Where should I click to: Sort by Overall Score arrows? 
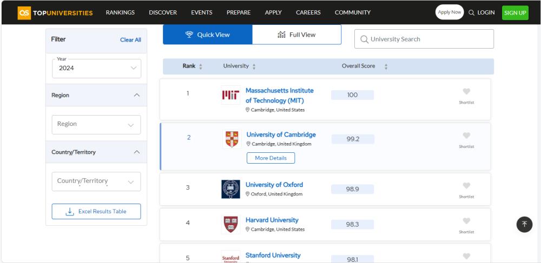pyautogui.click(x=386, y=66)
